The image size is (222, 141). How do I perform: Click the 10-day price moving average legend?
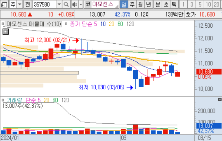[x=103, y=24]
